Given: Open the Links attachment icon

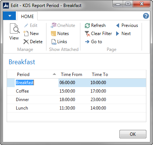Looking at the screenshot, I should pos(54,42).
